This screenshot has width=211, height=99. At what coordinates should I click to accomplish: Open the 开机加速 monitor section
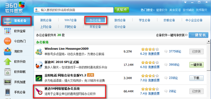point(17,82)
